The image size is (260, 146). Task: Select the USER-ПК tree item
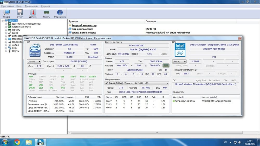[13, 21]
